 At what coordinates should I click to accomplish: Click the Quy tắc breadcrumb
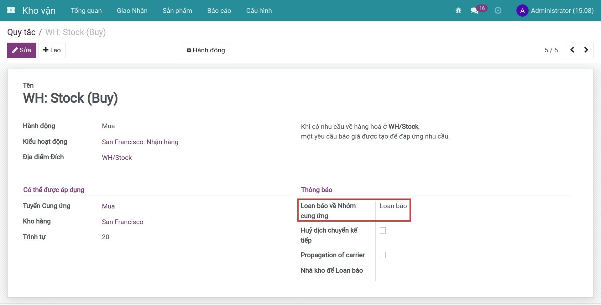(x=21, y=32)
